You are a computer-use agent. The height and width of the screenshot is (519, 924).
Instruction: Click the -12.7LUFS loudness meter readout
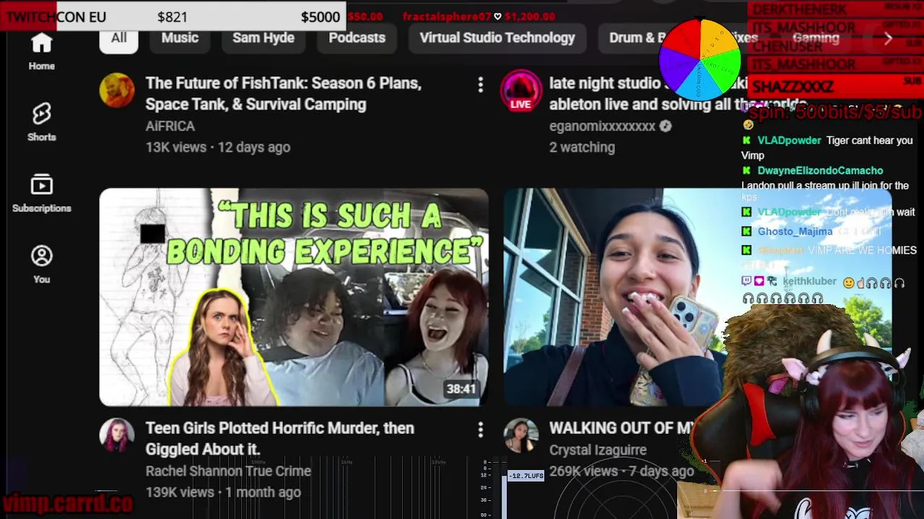tap(526, 476)
